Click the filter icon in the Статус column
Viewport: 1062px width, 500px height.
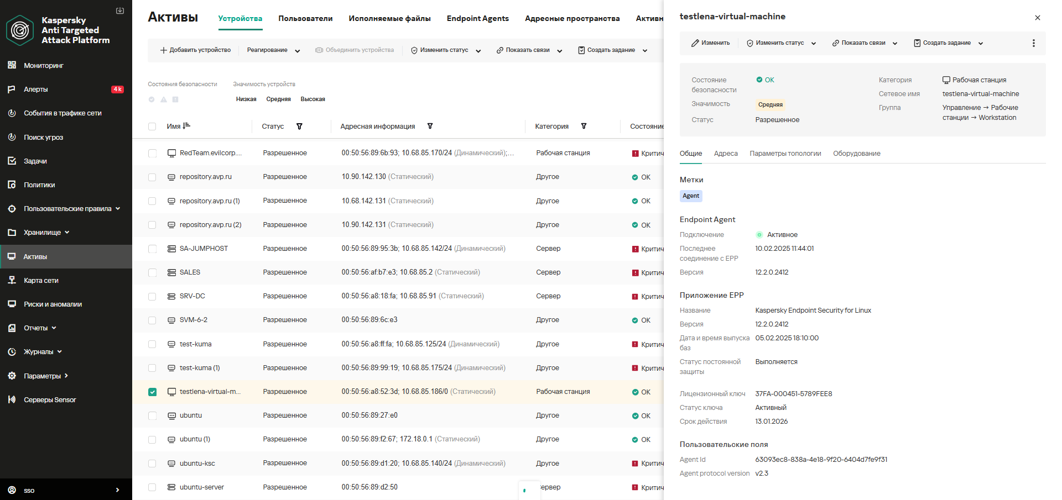pyautogui.click(x=299, y=127)
